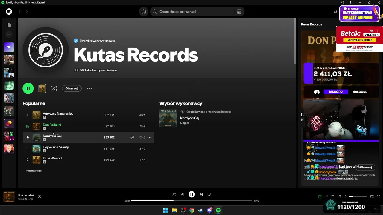Enter full screen mode icon
Viewport: 383px width, 215px height.
click(x=379, y=197)
